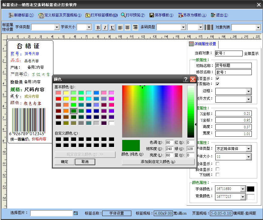This screenshot has width=263, height=220.
Task: Align text to the left
Action: (120, 28)
